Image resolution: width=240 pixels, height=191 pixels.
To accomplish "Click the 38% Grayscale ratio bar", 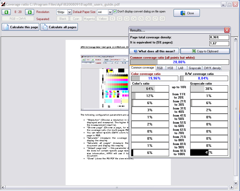I will point(209,89).
